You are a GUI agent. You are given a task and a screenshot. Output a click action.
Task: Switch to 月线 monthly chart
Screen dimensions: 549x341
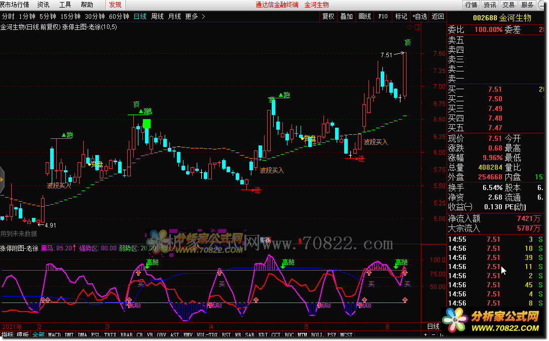tap(174, 16)
